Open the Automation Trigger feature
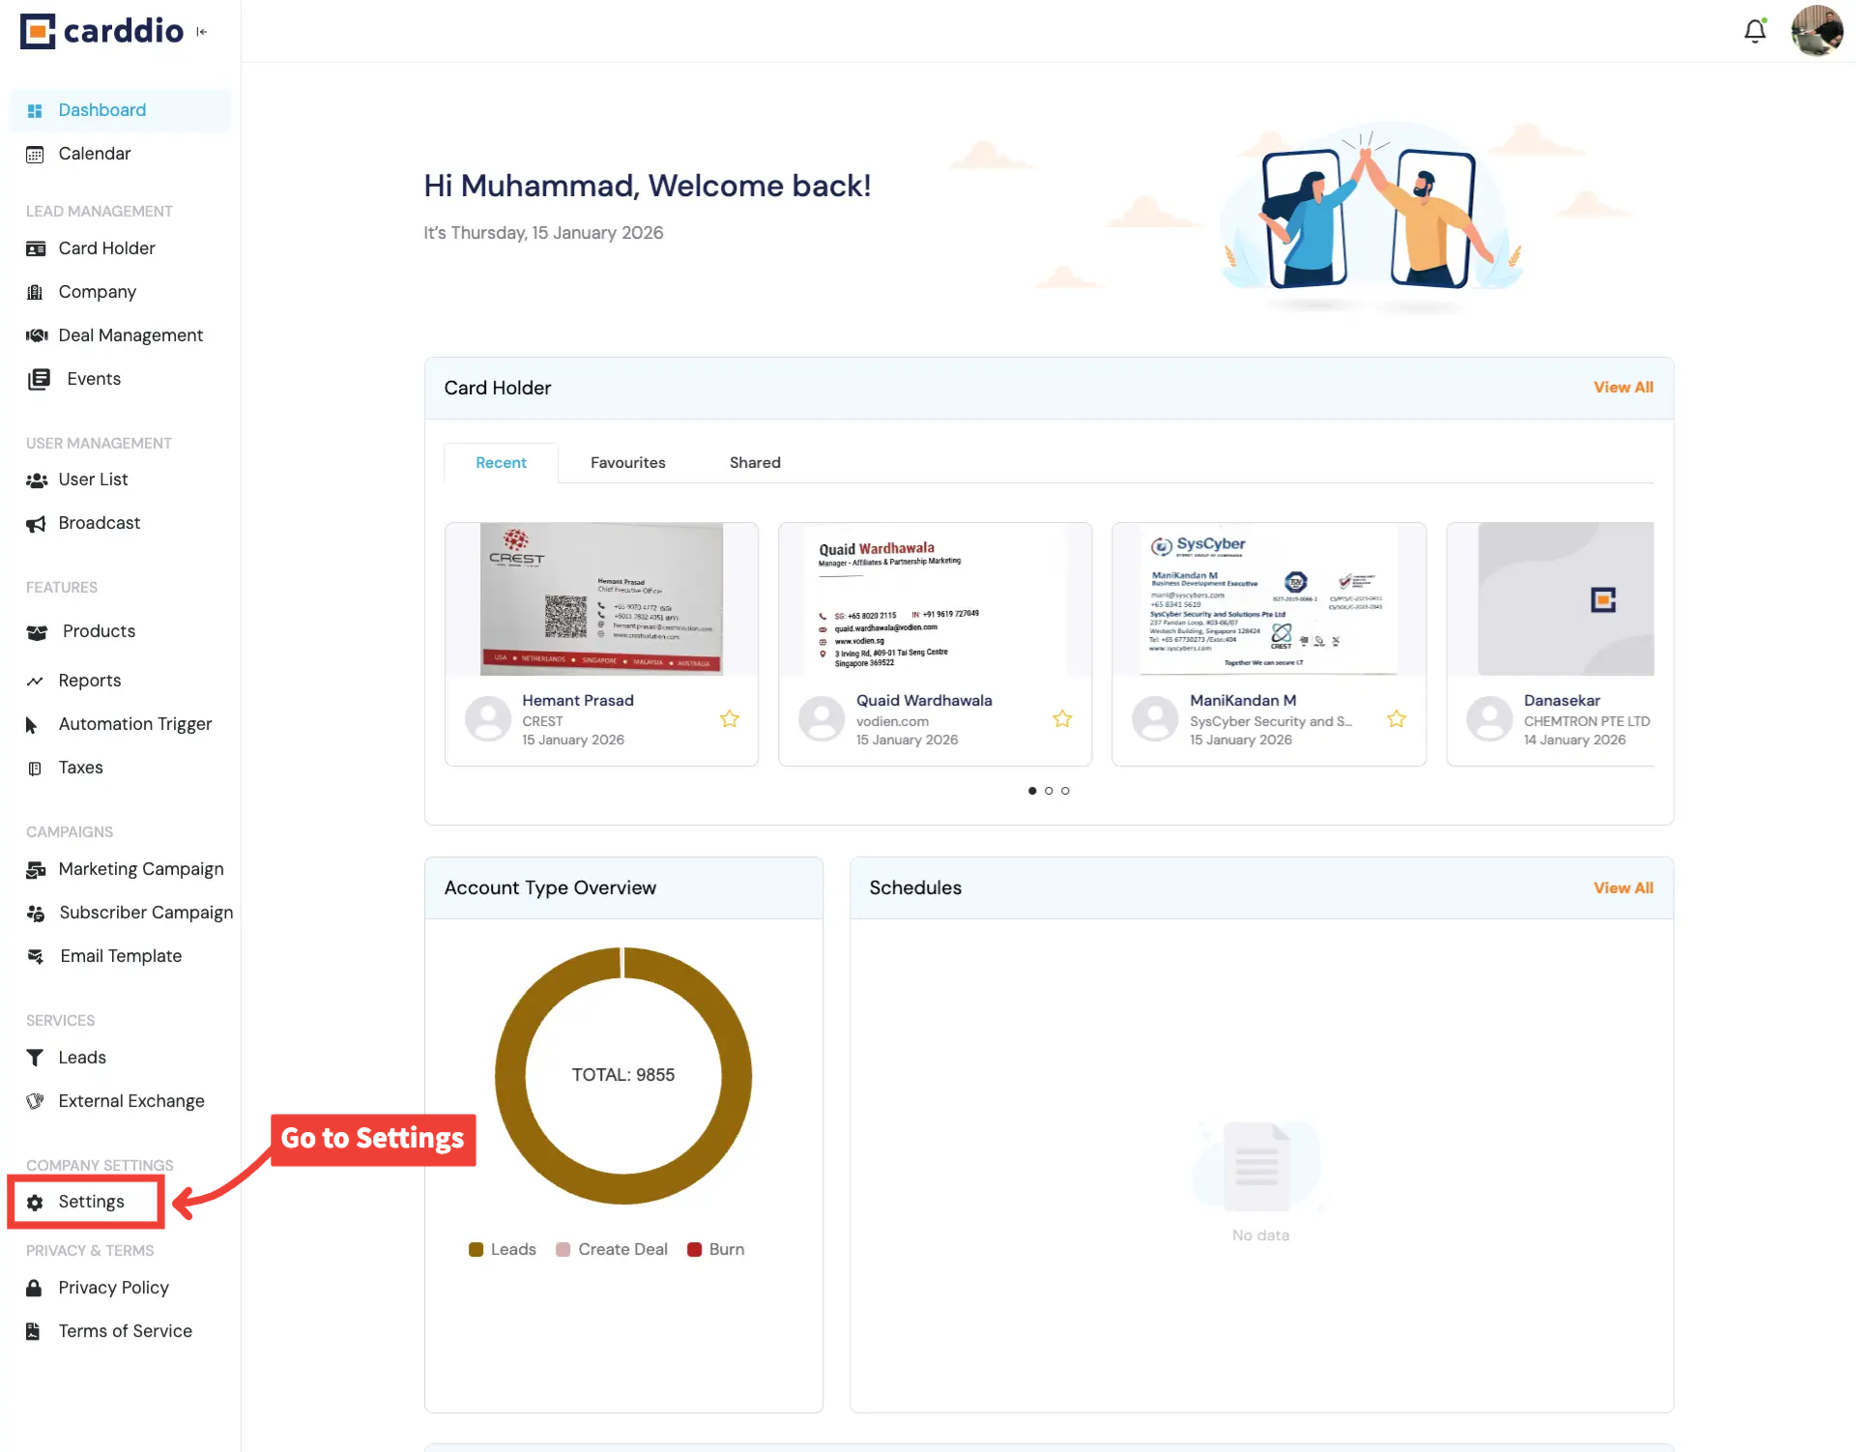 click(135, 723)
